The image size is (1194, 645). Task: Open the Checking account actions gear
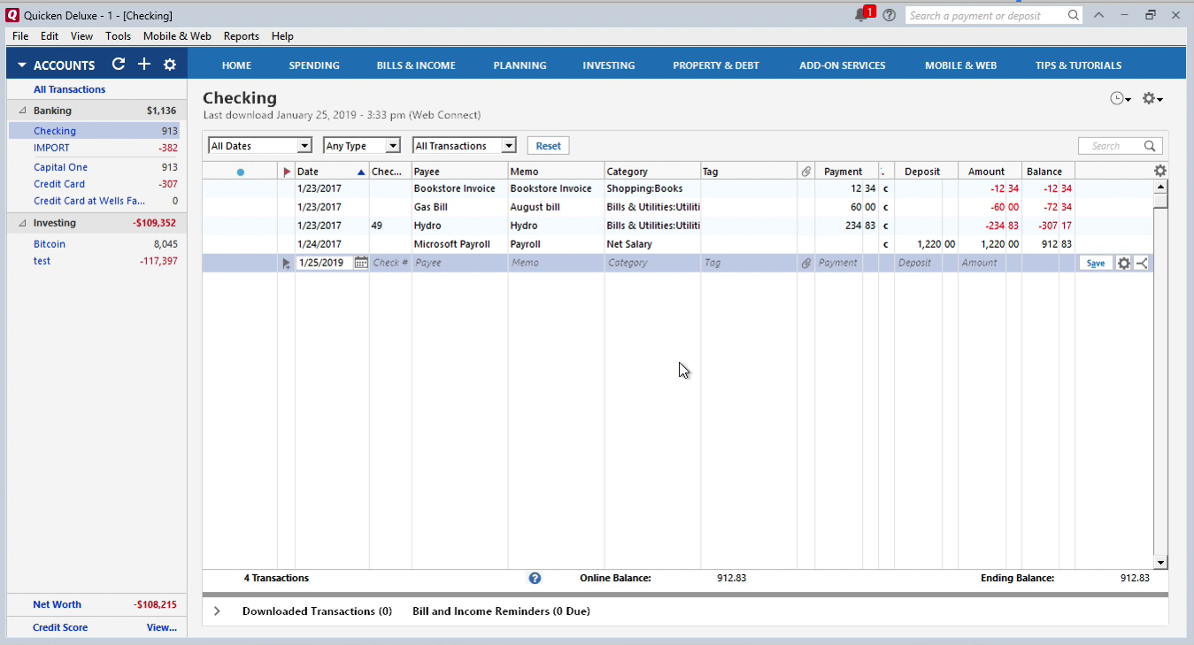pyautogui.click(x=1152, y=98)
